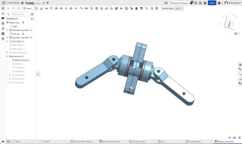Click the filter funnel icon
242x144 pixels.
click(8, 14)
